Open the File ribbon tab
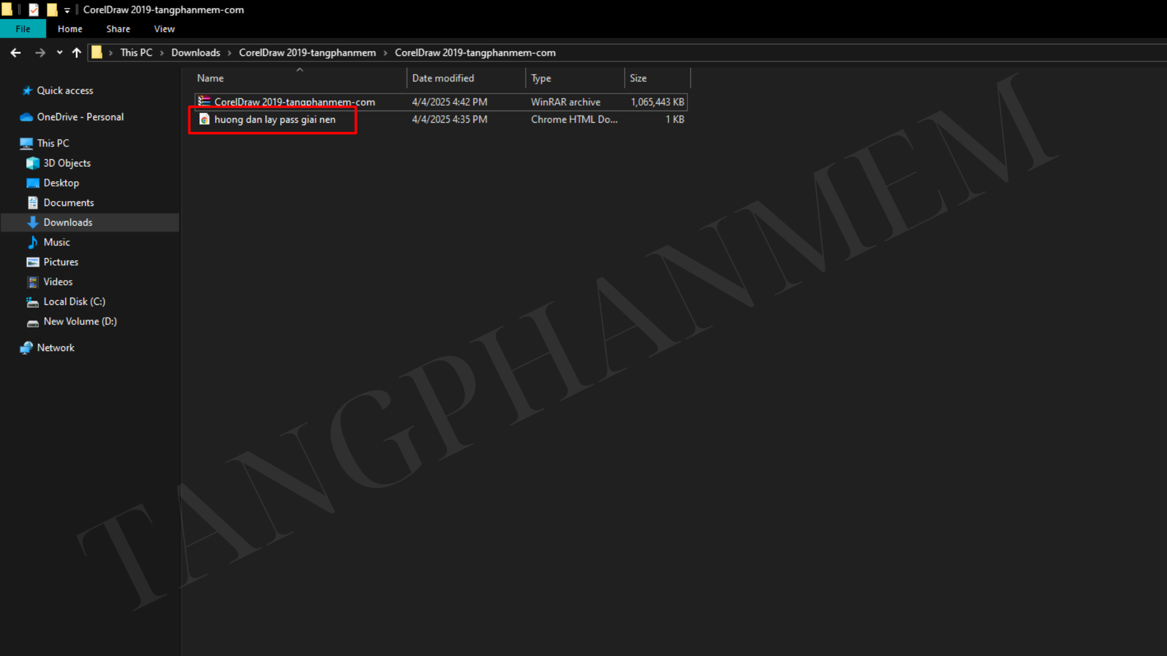This screenshot has height=656, width=1167. tap(23, 29)
